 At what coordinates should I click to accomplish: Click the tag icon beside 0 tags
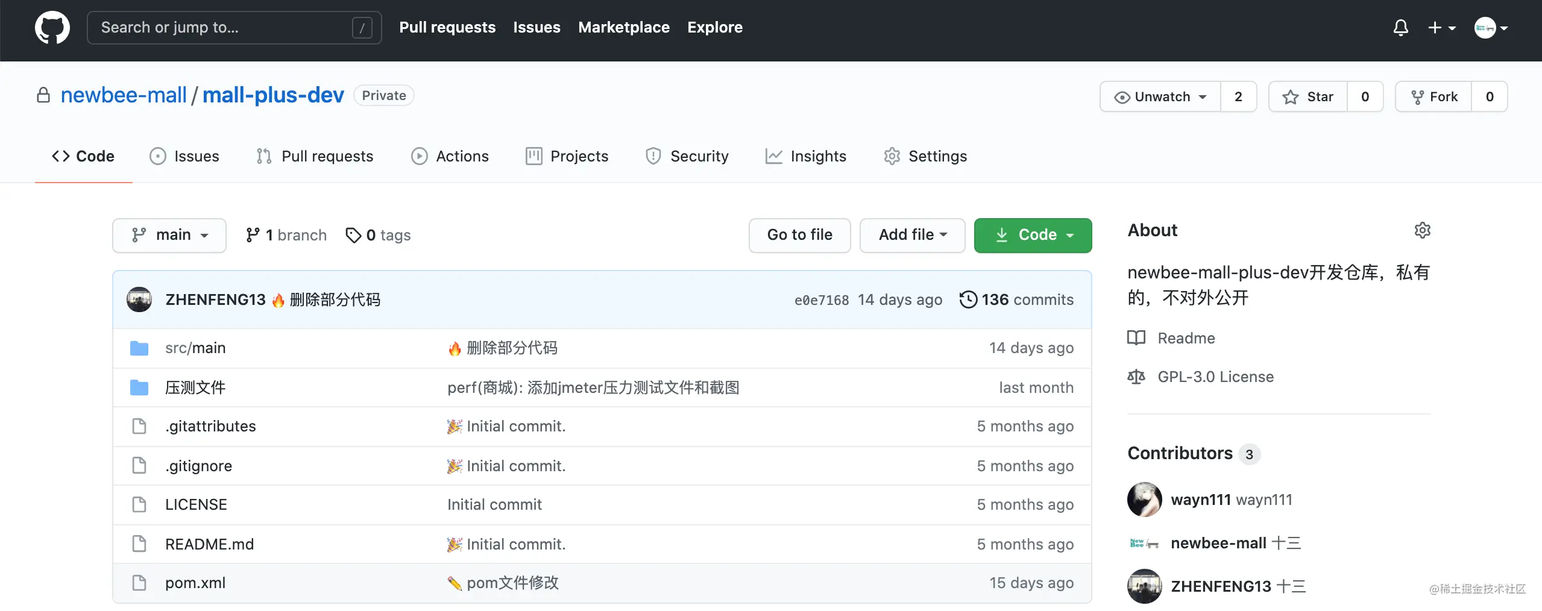353,235
